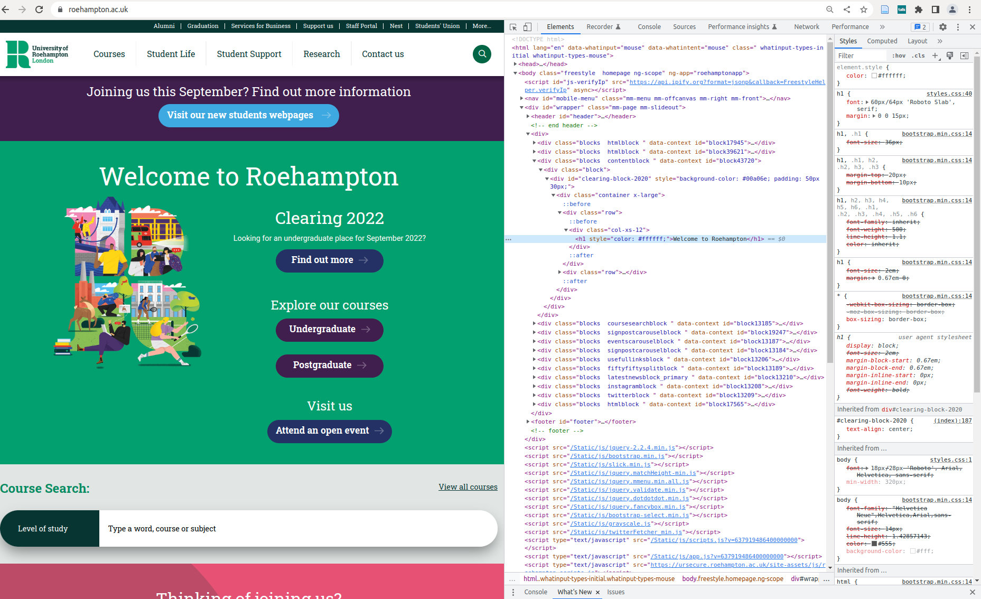Open the browser profile icon
Image resolution: width=981 pixels, height=599 pixels.
coord(952,9)
